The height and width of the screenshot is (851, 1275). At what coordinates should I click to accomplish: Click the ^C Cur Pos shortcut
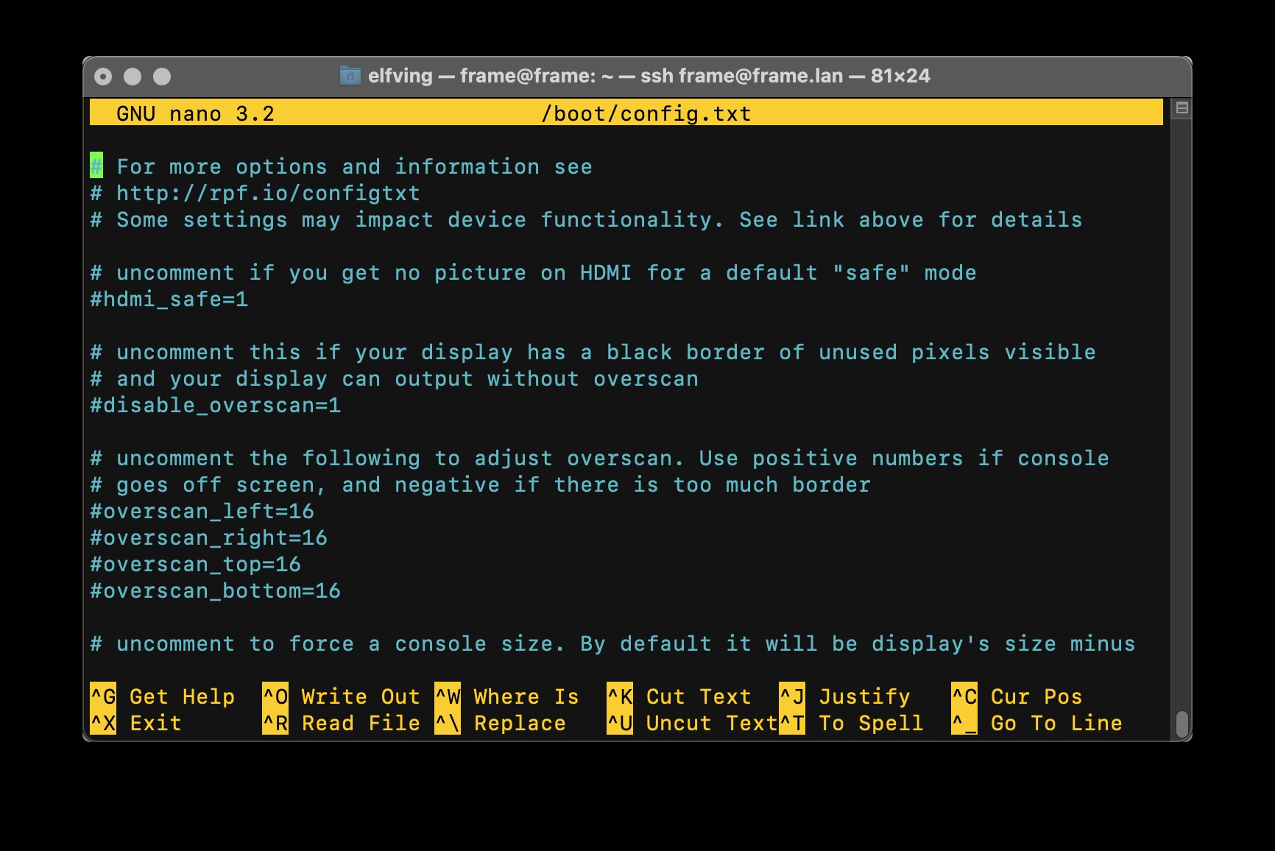coord(1017,696)
